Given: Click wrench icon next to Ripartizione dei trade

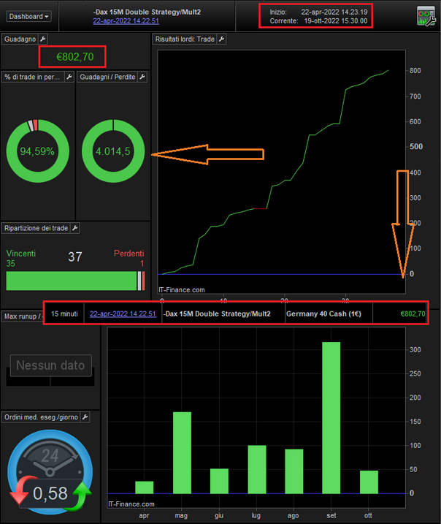Looking at the screenshot, I should tap(75, 228).
